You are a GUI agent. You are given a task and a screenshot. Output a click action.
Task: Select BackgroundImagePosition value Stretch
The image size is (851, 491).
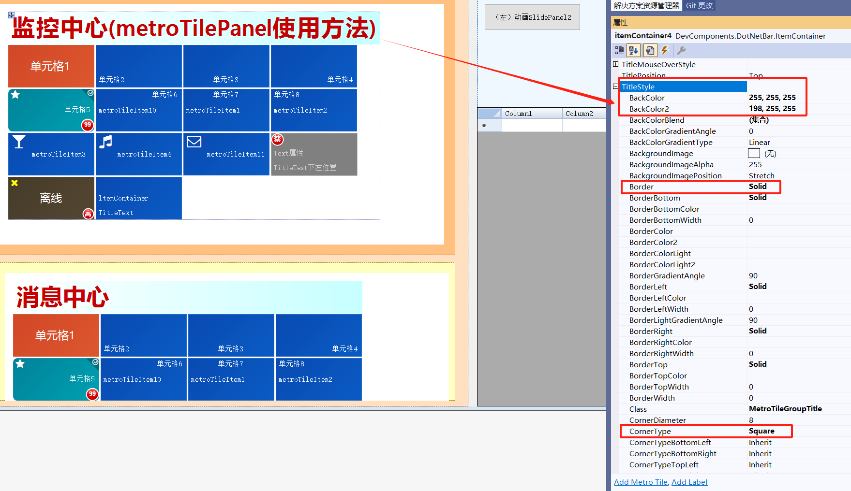(x=761, y=176)
